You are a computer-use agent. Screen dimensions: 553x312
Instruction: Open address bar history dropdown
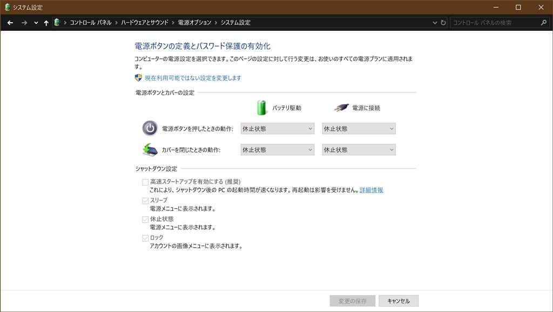pyautogui.click(x=435, y=23)
